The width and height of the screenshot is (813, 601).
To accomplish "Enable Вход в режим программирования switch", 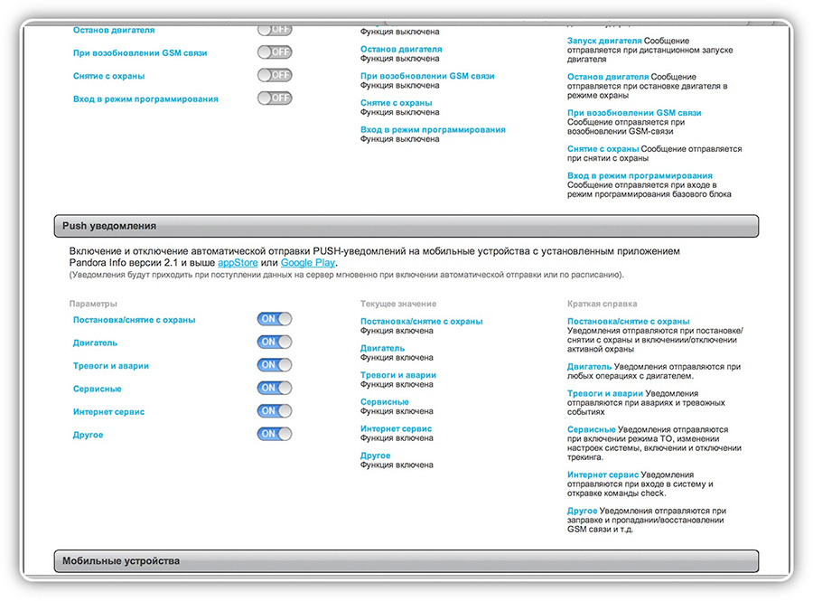I will (275, 98).
